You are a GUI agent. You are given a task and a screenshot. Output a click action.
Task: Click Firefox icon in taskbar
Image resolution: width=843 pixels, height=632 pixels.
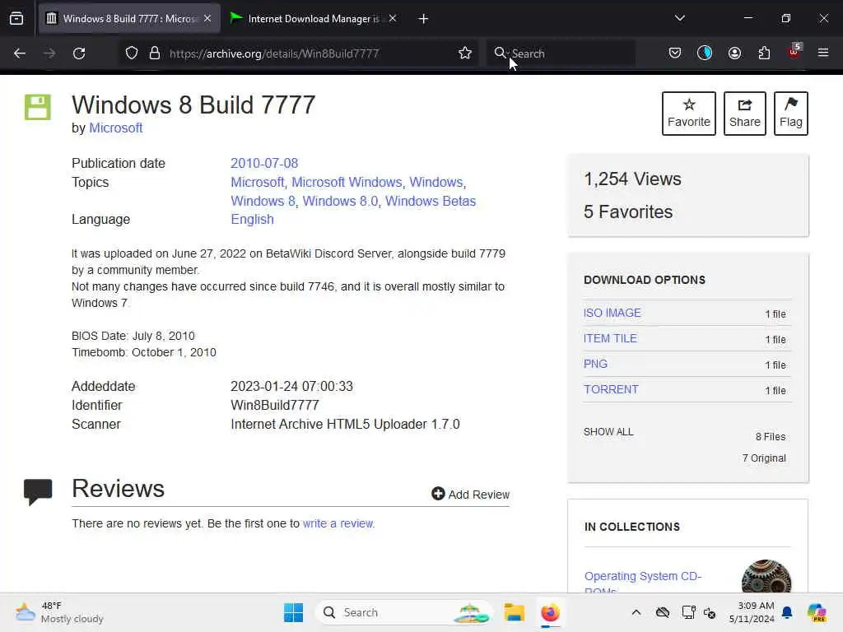point(550,612)
